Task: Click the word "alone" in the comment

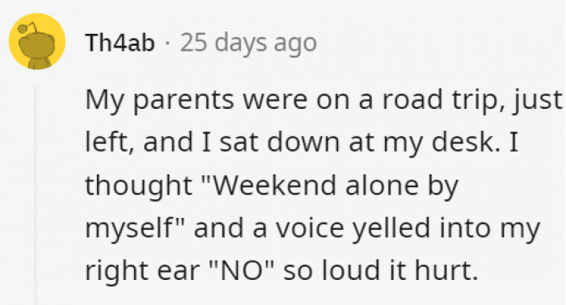Action: [x=382, y=185]
